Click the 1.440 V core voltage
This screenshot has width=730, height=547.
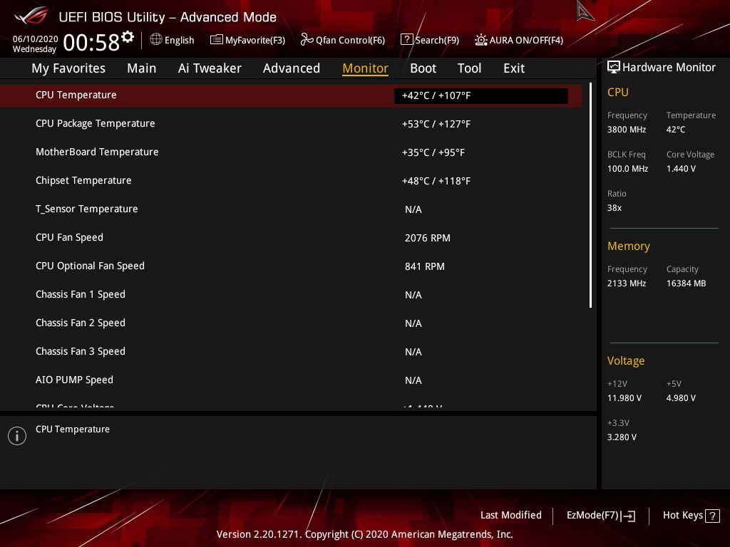[x=681, y=169]
